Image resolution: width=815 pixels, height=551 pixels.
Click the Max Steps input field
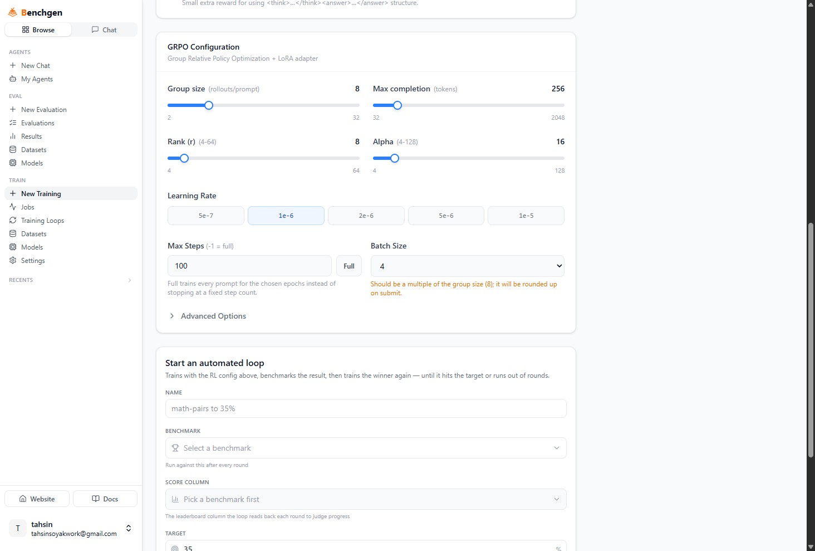pos(249,266)
